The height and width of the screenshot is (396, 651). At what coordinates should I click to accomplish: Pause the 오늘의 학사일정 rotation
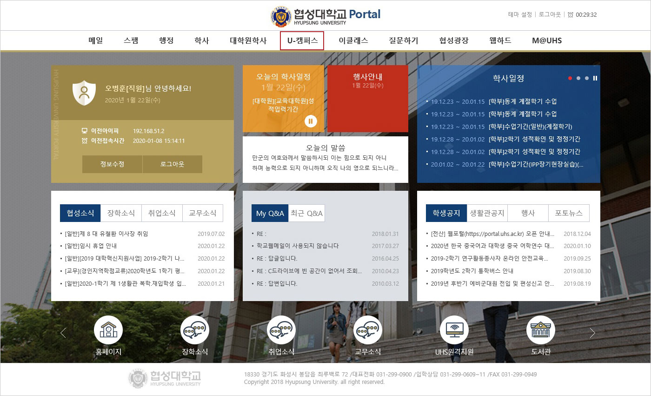(x=311, y=121)
